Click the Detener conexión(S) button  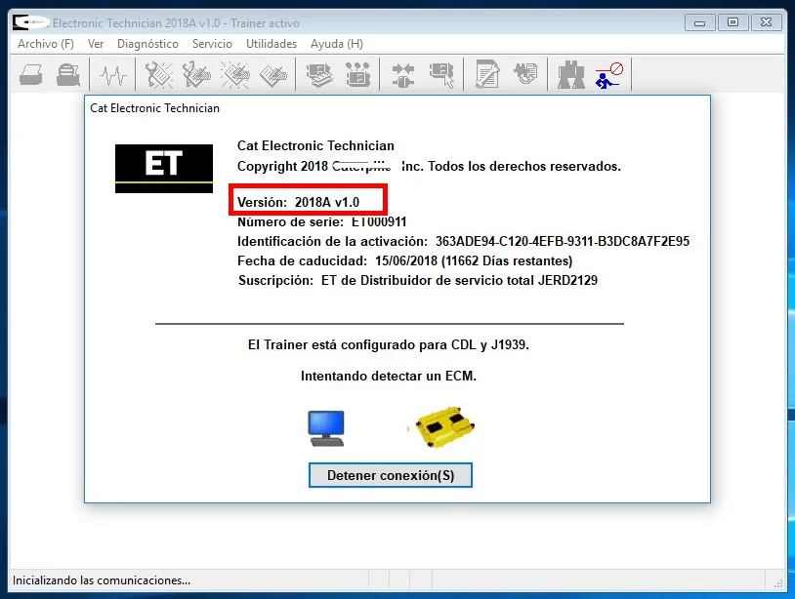pyautogui.click(x=391, y=475)
